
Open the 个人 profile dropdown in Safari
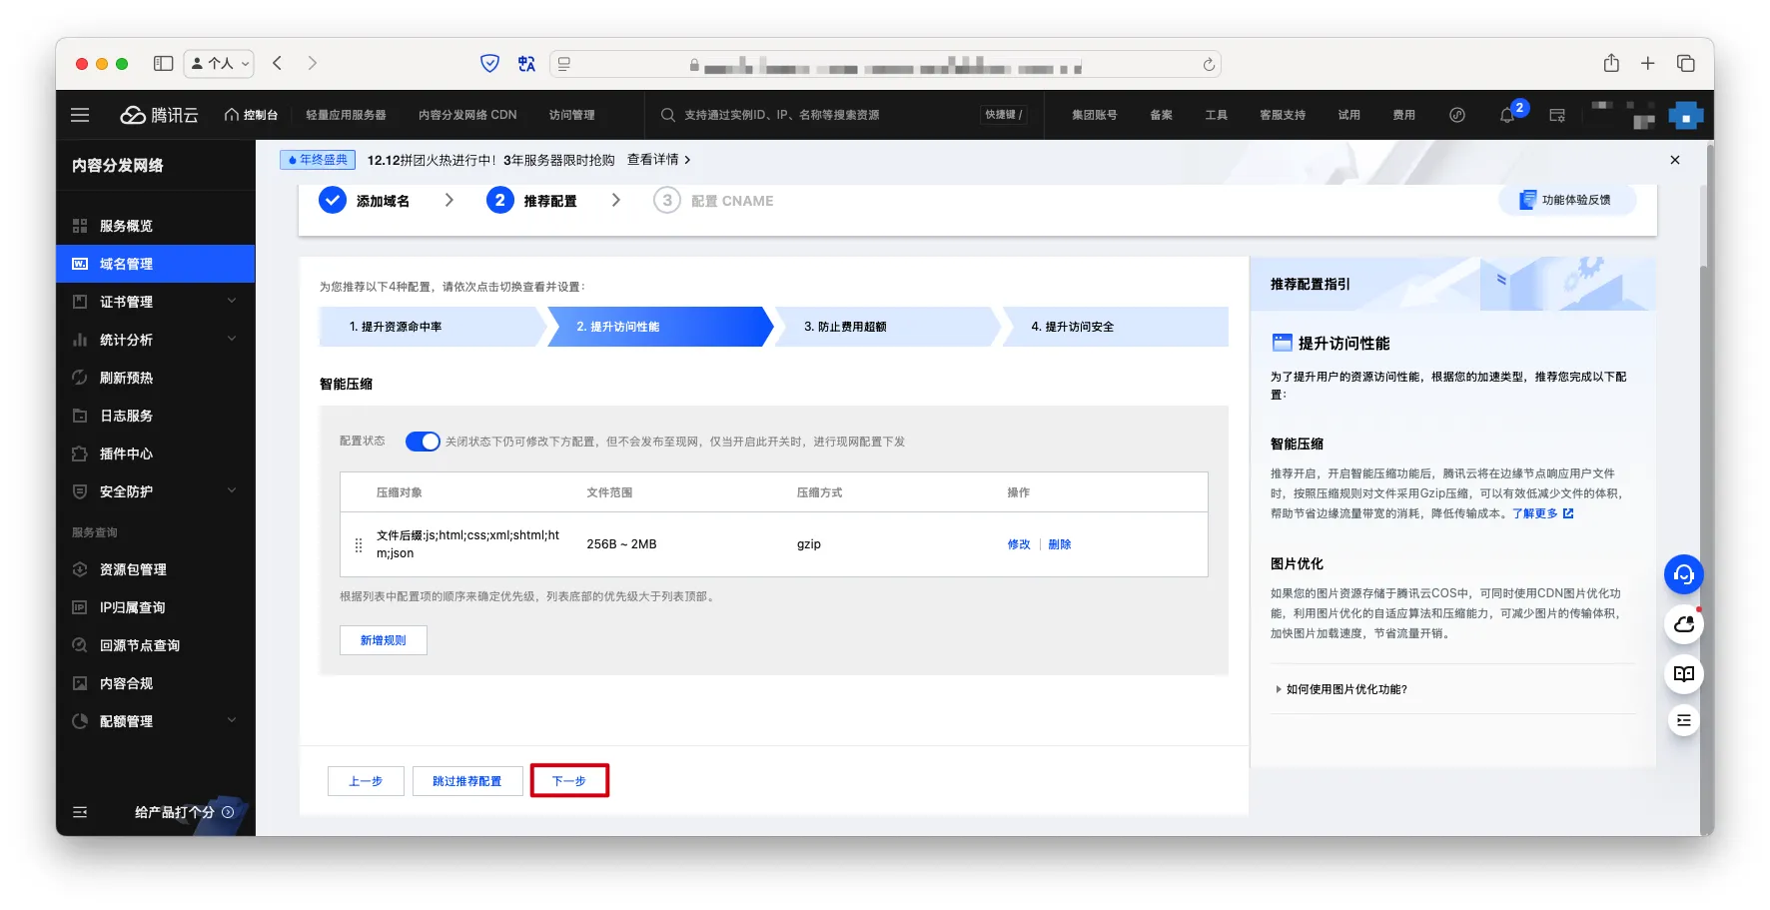[220, 64]
